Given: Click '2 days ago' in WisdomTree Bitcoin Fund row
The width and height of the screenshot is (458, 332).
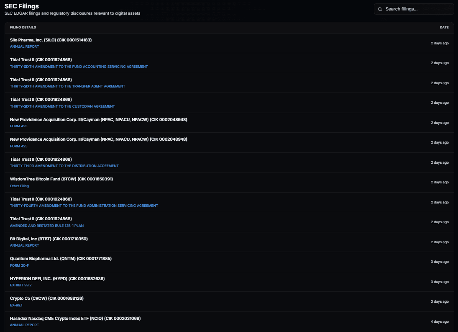Looking at the screenshot, I should (440, 183).
